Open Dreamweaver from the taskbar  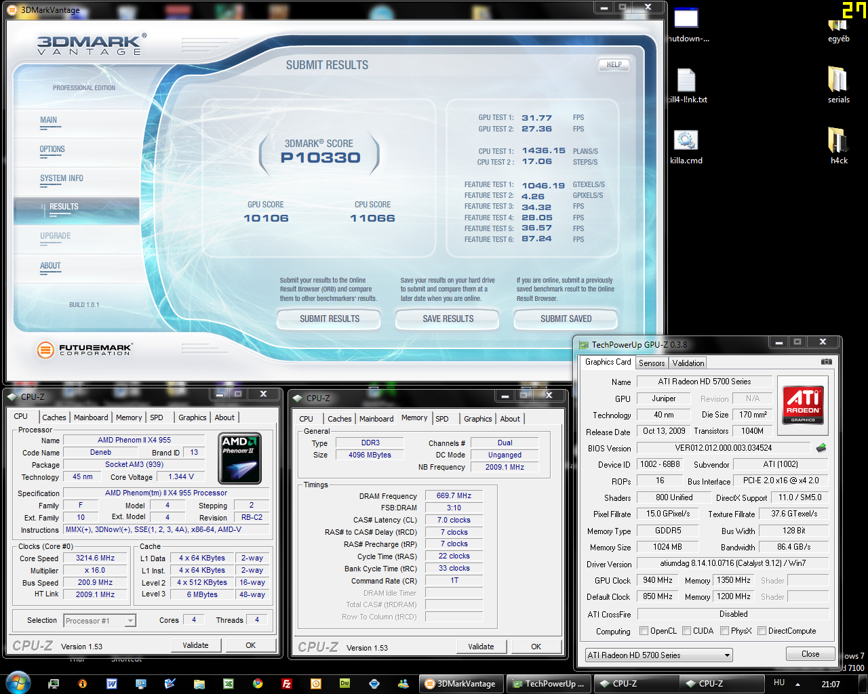(x=344, y=684)
